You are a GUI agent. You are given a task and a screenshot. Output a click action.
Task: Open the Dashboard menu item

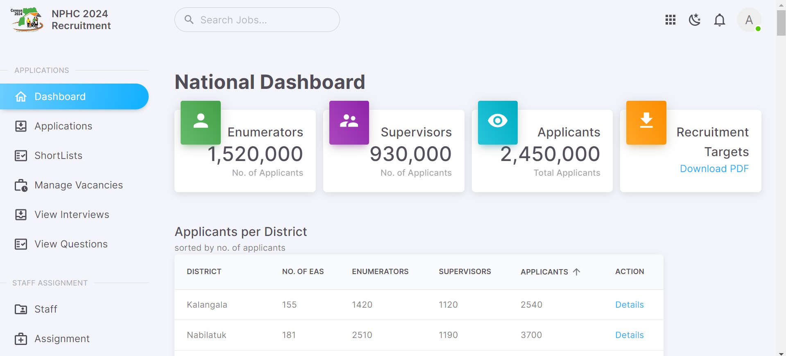[74, 97]
